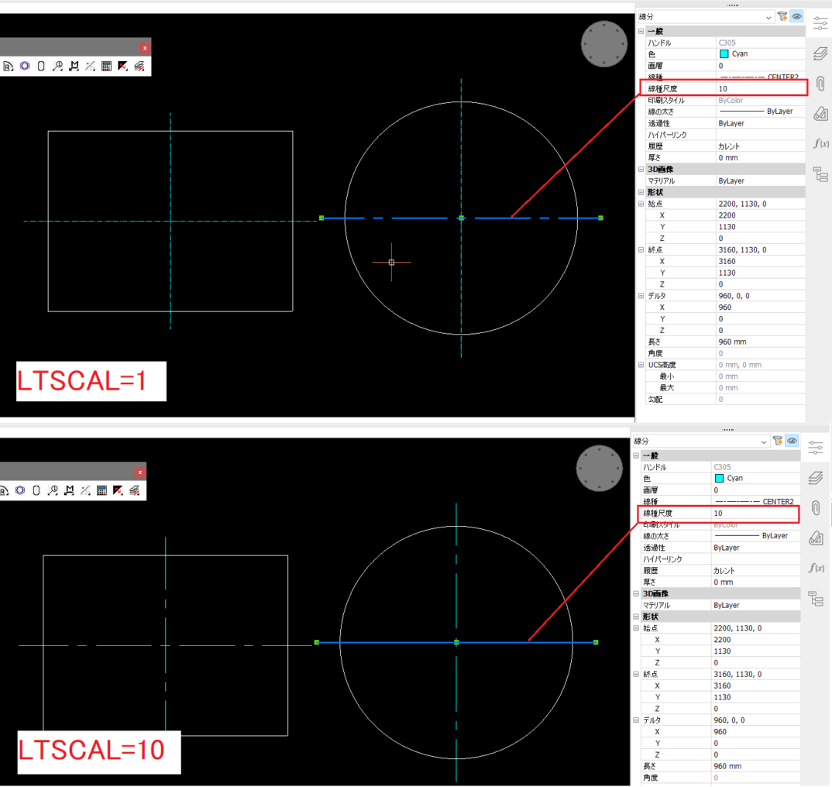
Task: Toggle the eye visibility icon beside the filter
Action: [795, 16]
